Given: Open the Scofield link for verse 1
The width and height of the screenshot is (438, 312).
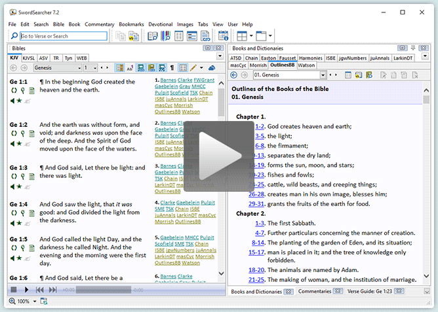Looking at the screenshot, I should coord(179,92).
